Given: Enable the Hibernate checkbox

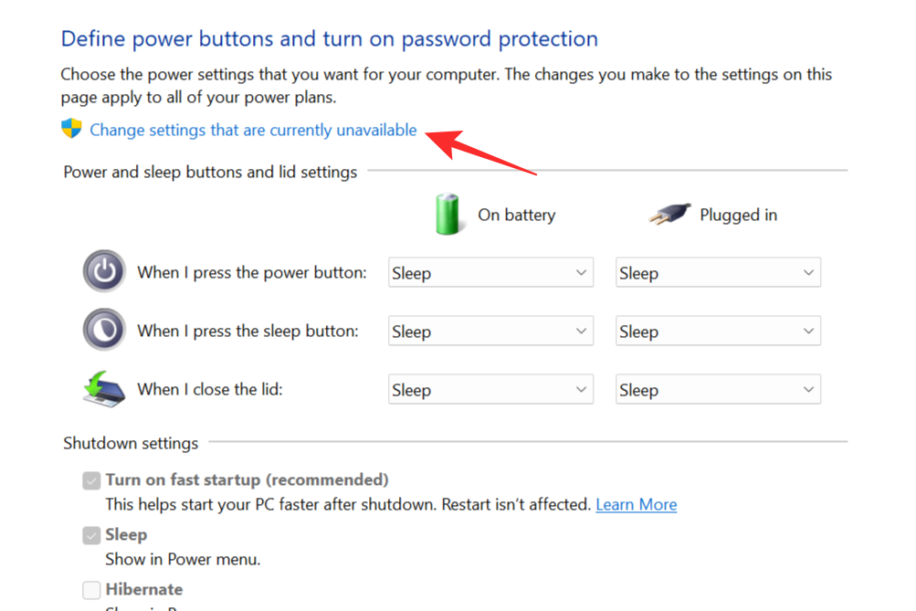Looking at the screenshot, I should click(x=90, y=590).
